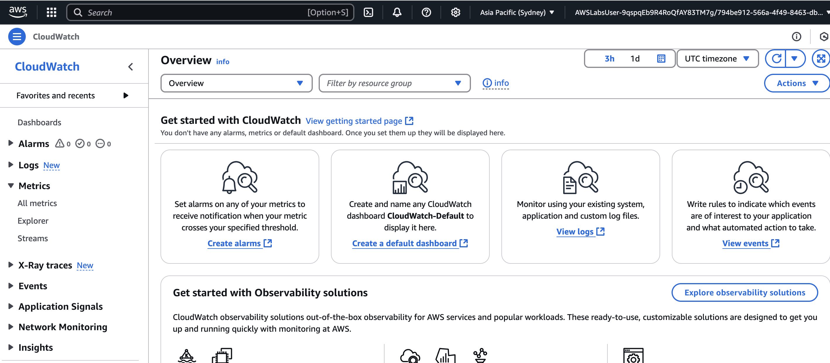Click the dashboard chart cloud illustration
The height and width of the screenshot is (363, 830).
click(410, 177)
